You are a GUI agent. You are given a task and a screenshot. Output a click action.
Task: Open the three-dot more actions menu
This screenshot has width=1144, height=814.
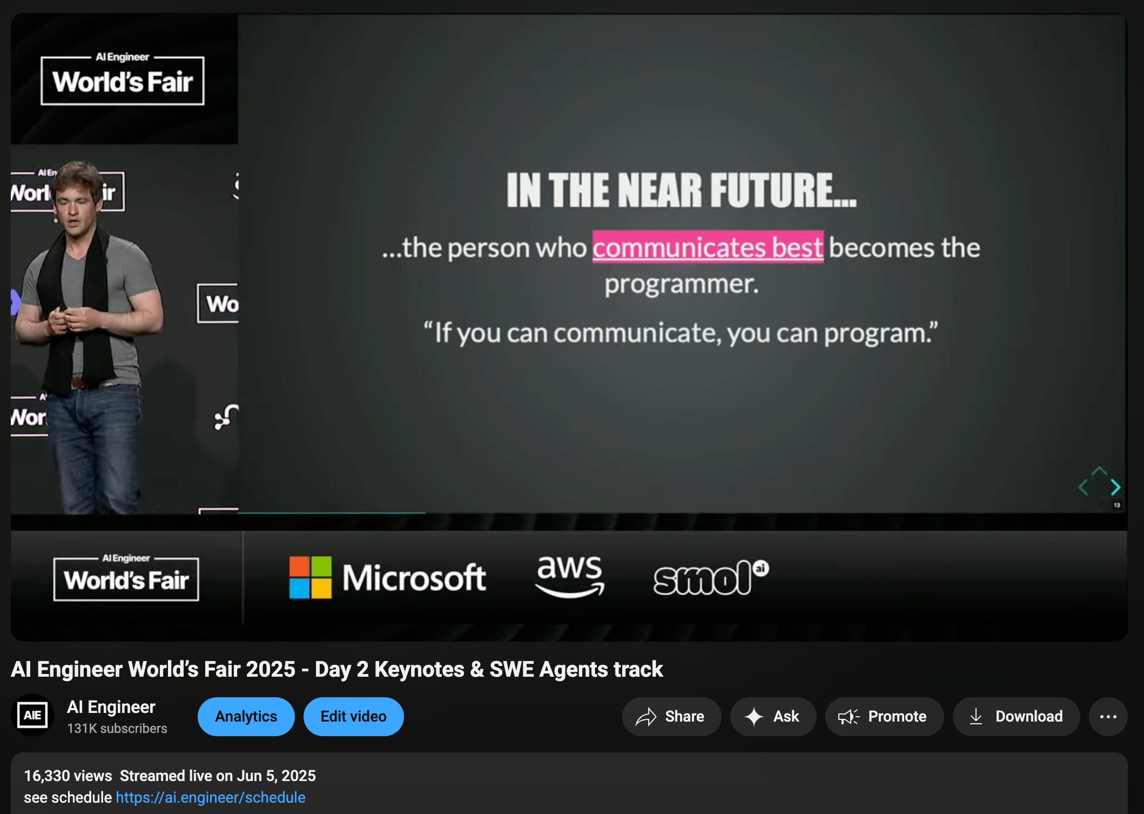click(x=1108, y=717)
